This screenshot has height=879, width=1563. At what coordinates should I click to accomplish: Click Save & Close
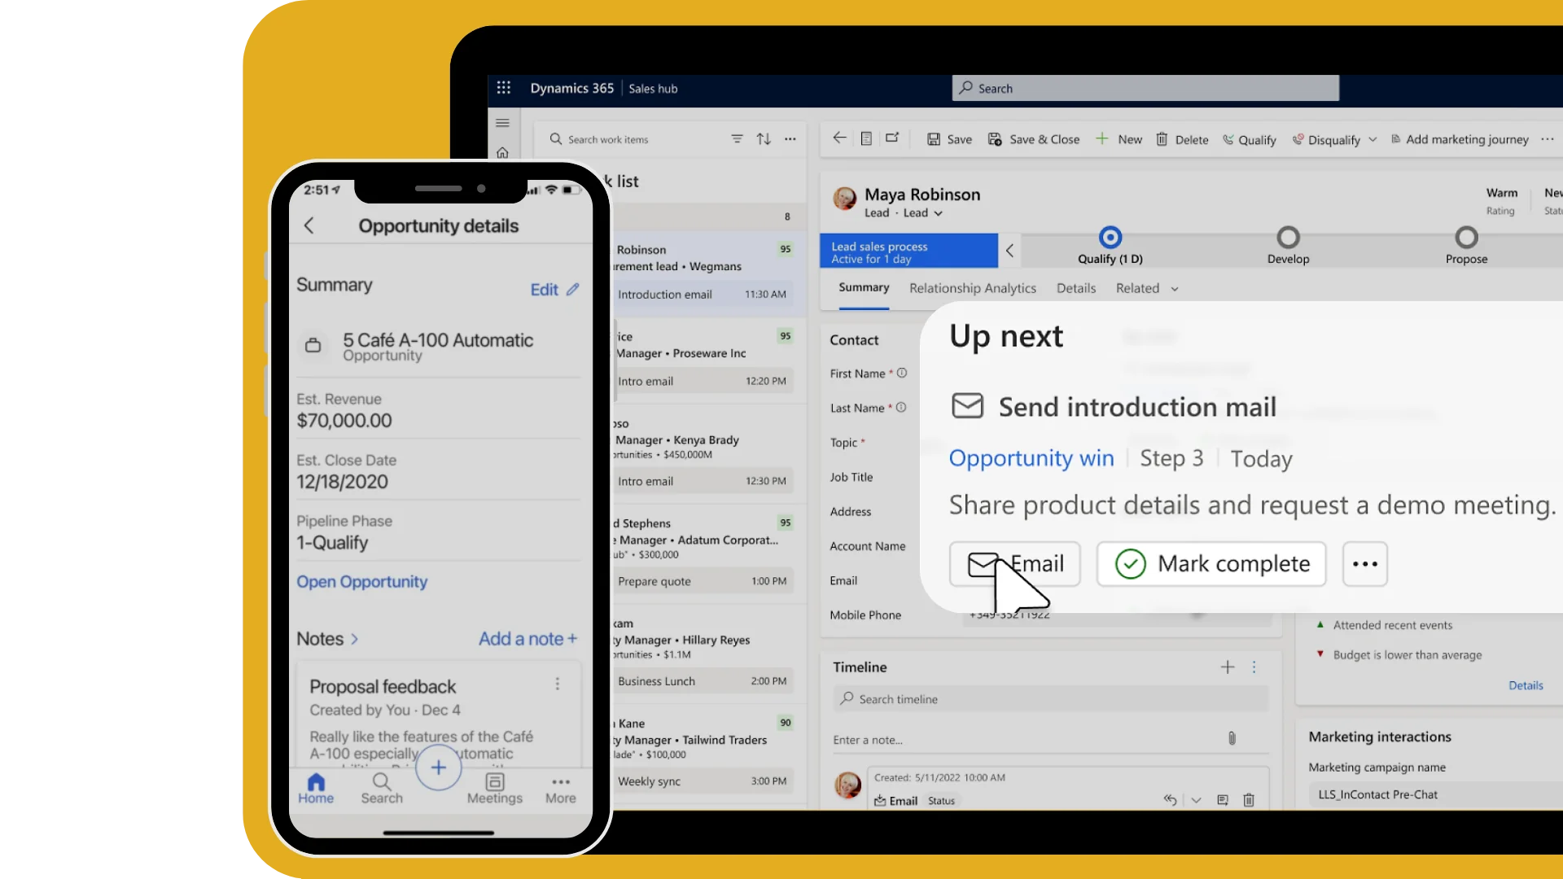pyautogui.click(x=1034, y=139)
